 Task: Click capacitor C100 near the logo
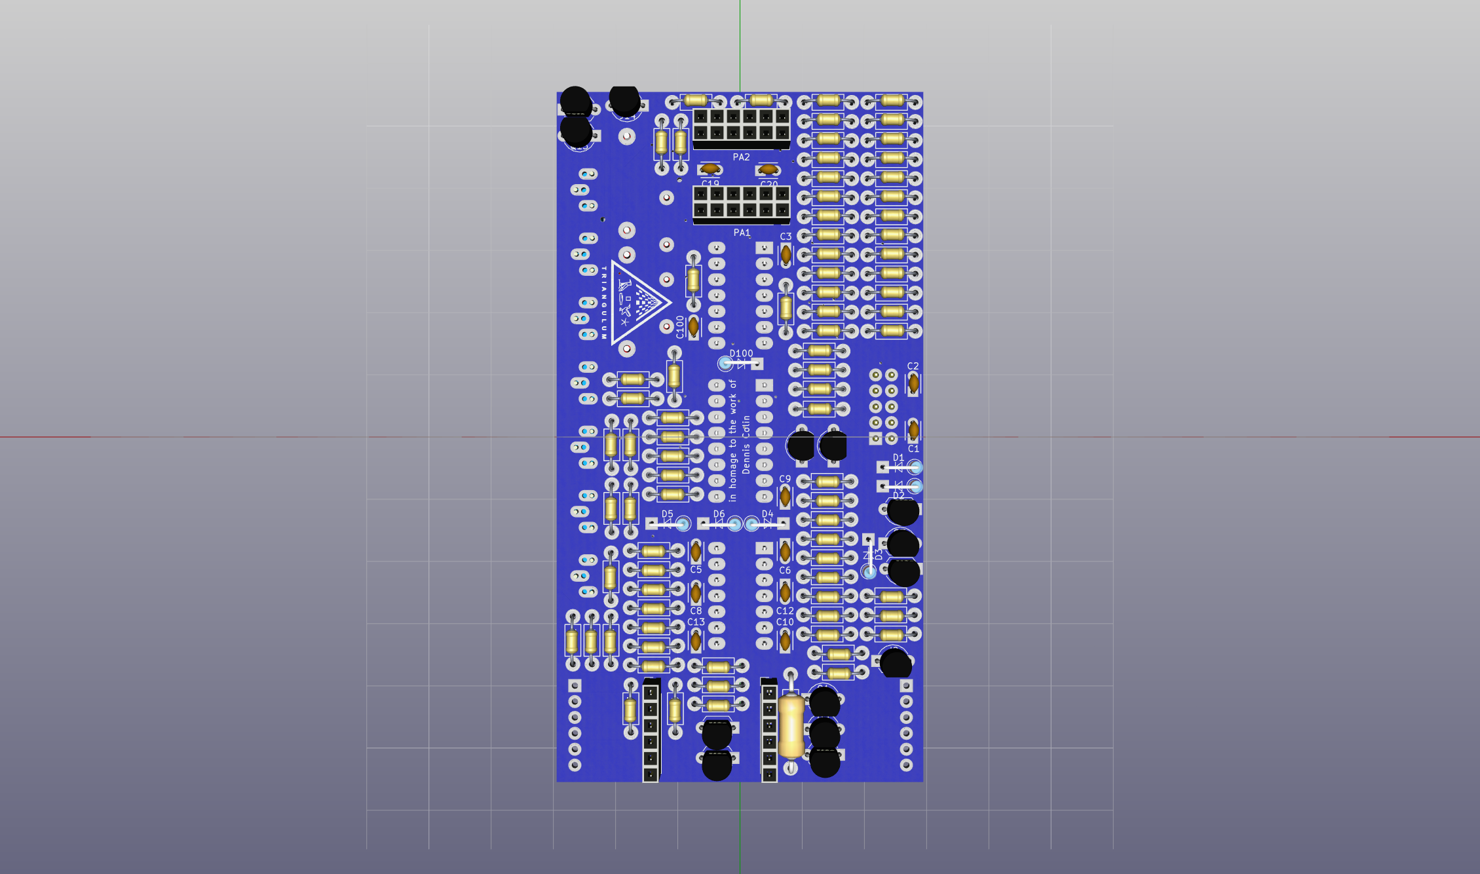pyautogui.click(x=693, y=326)
